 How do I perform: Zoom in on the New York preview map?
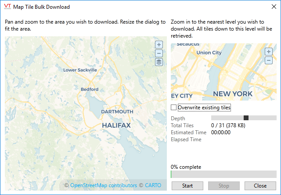[x=269, y=52]
